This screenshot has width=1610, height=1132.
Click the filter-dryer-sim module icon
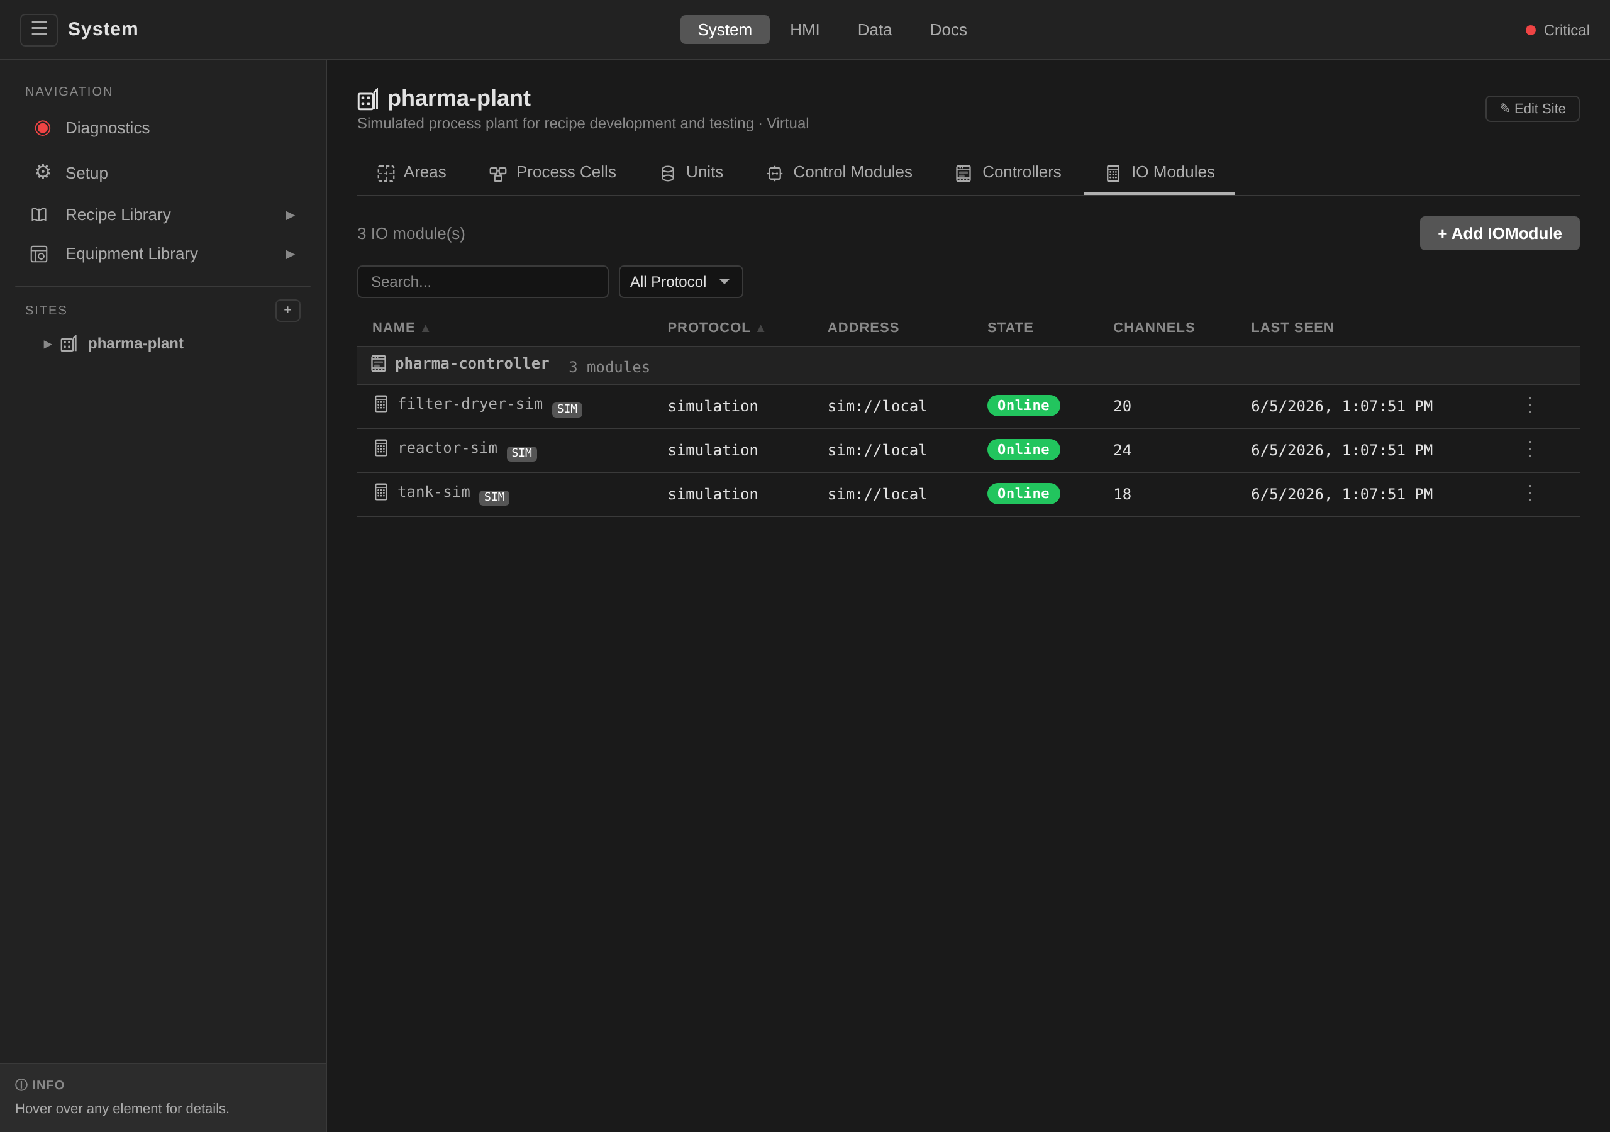pyautogui.click(x=380, y=404)
